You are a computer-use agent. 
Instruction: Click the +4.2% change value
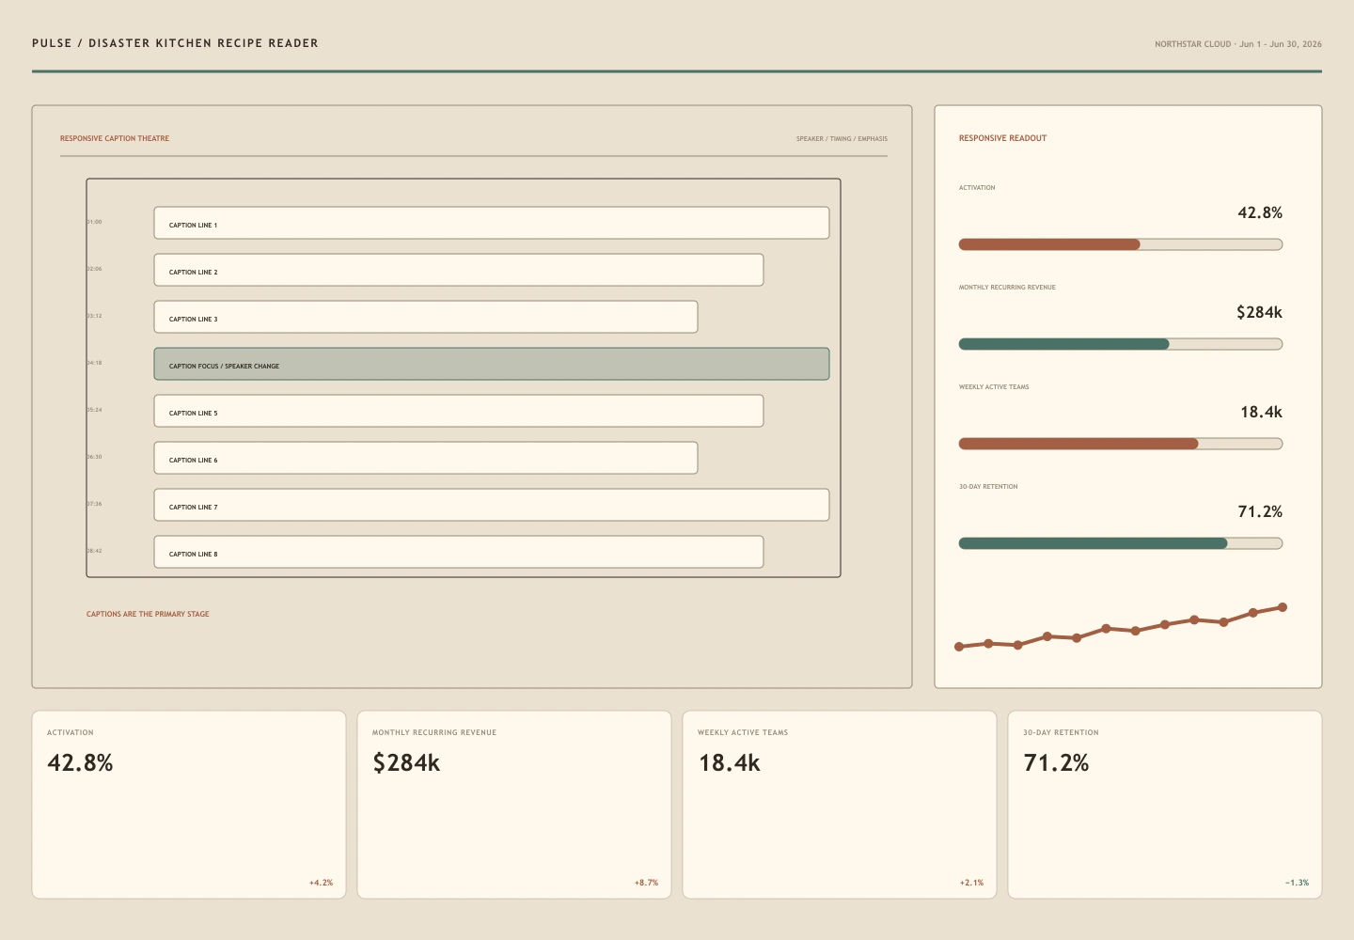coord(321,883)
